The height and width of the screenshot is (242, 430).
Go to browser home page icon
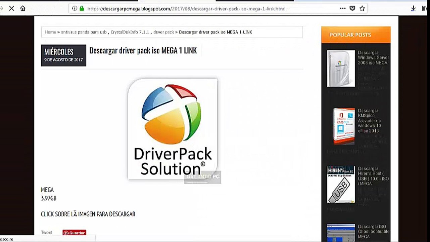23,8
